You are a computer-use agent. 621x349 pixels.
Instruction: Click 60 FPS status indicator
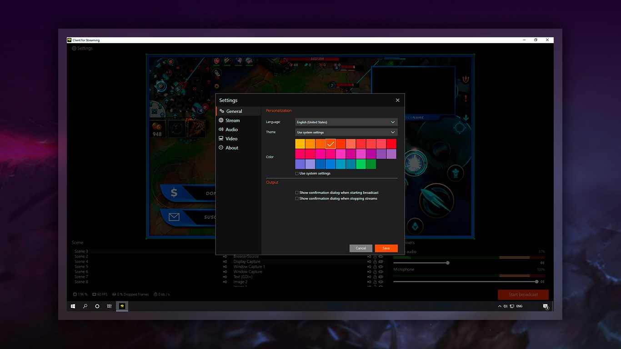pyautogui.click(x=100, y=294)
